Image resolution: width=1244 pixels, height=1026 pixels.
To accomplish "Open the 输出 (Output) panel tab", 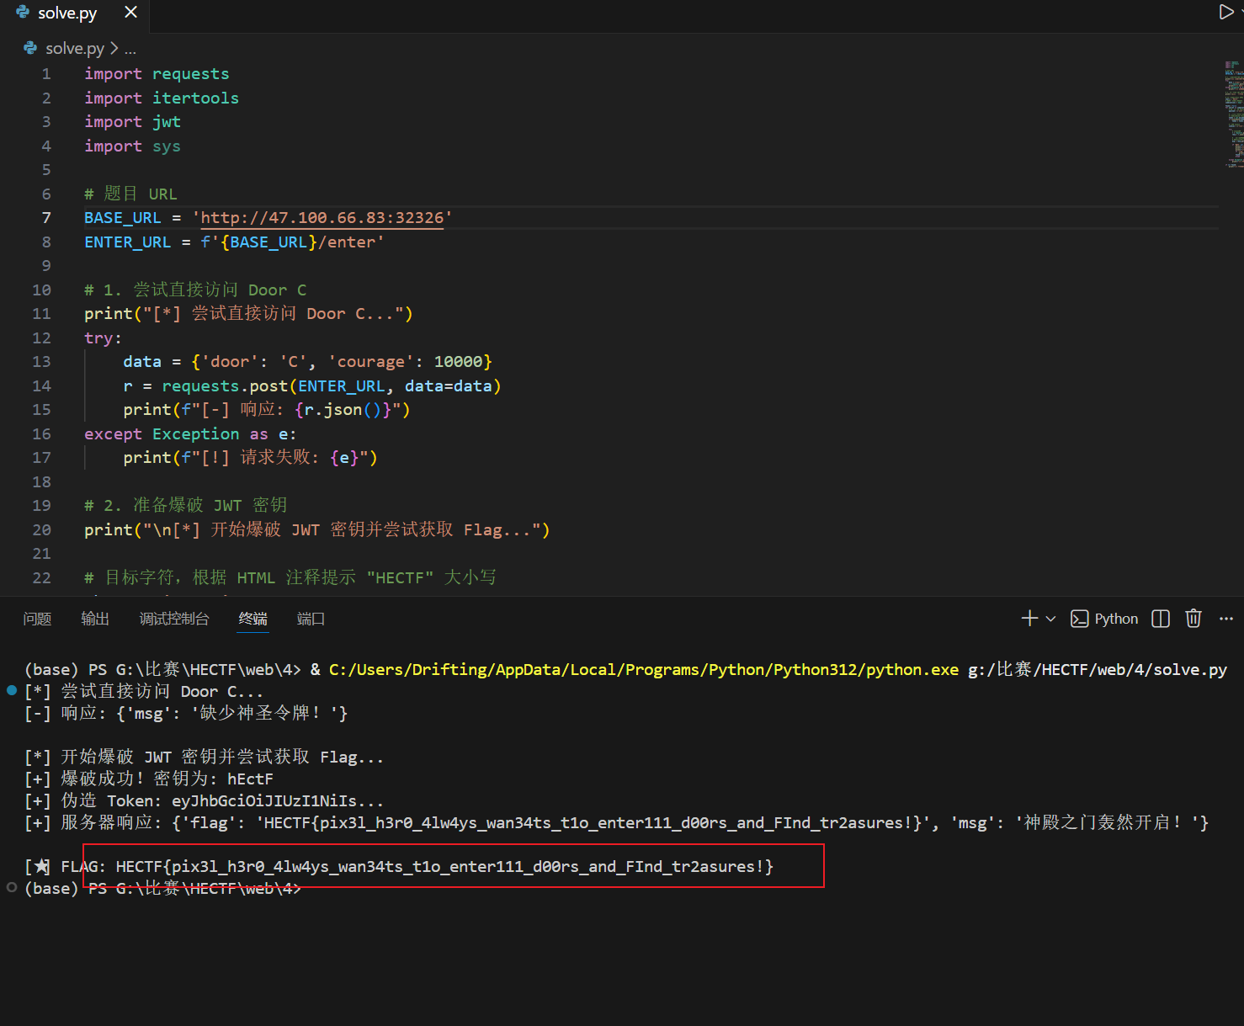I will click(x=94, y=619).
